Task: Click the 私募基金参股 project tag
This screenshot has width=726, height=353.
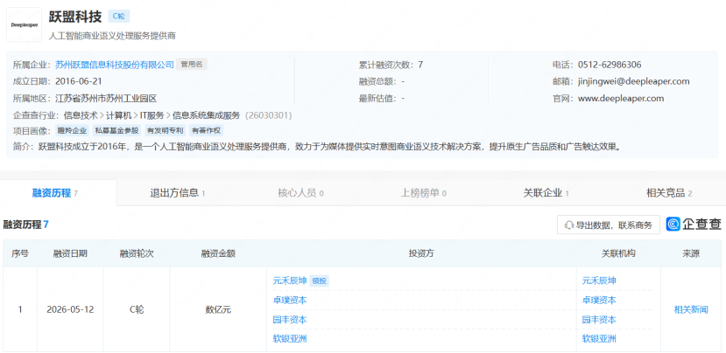Action: coord(116,131)
